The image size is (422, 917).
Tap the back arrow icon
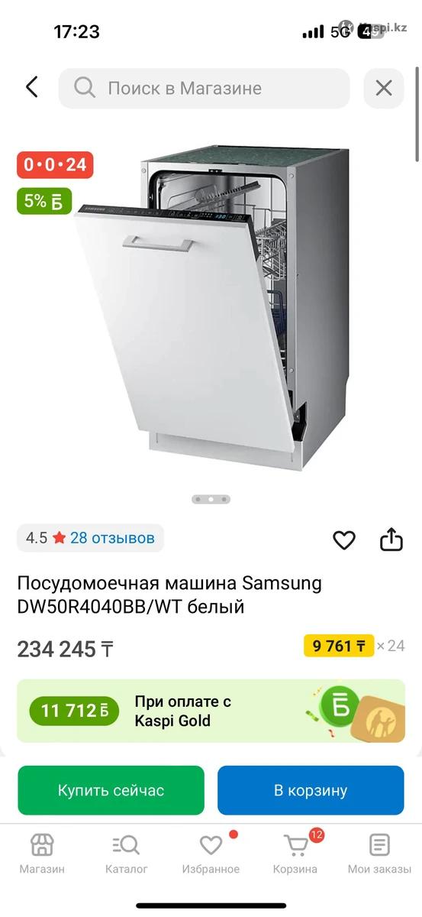point(31,87)
